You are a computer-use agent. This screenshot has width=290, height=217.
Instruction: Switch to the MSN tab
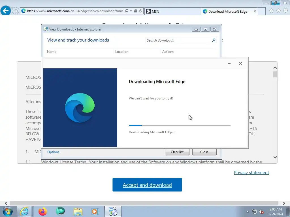click(172, 11)
